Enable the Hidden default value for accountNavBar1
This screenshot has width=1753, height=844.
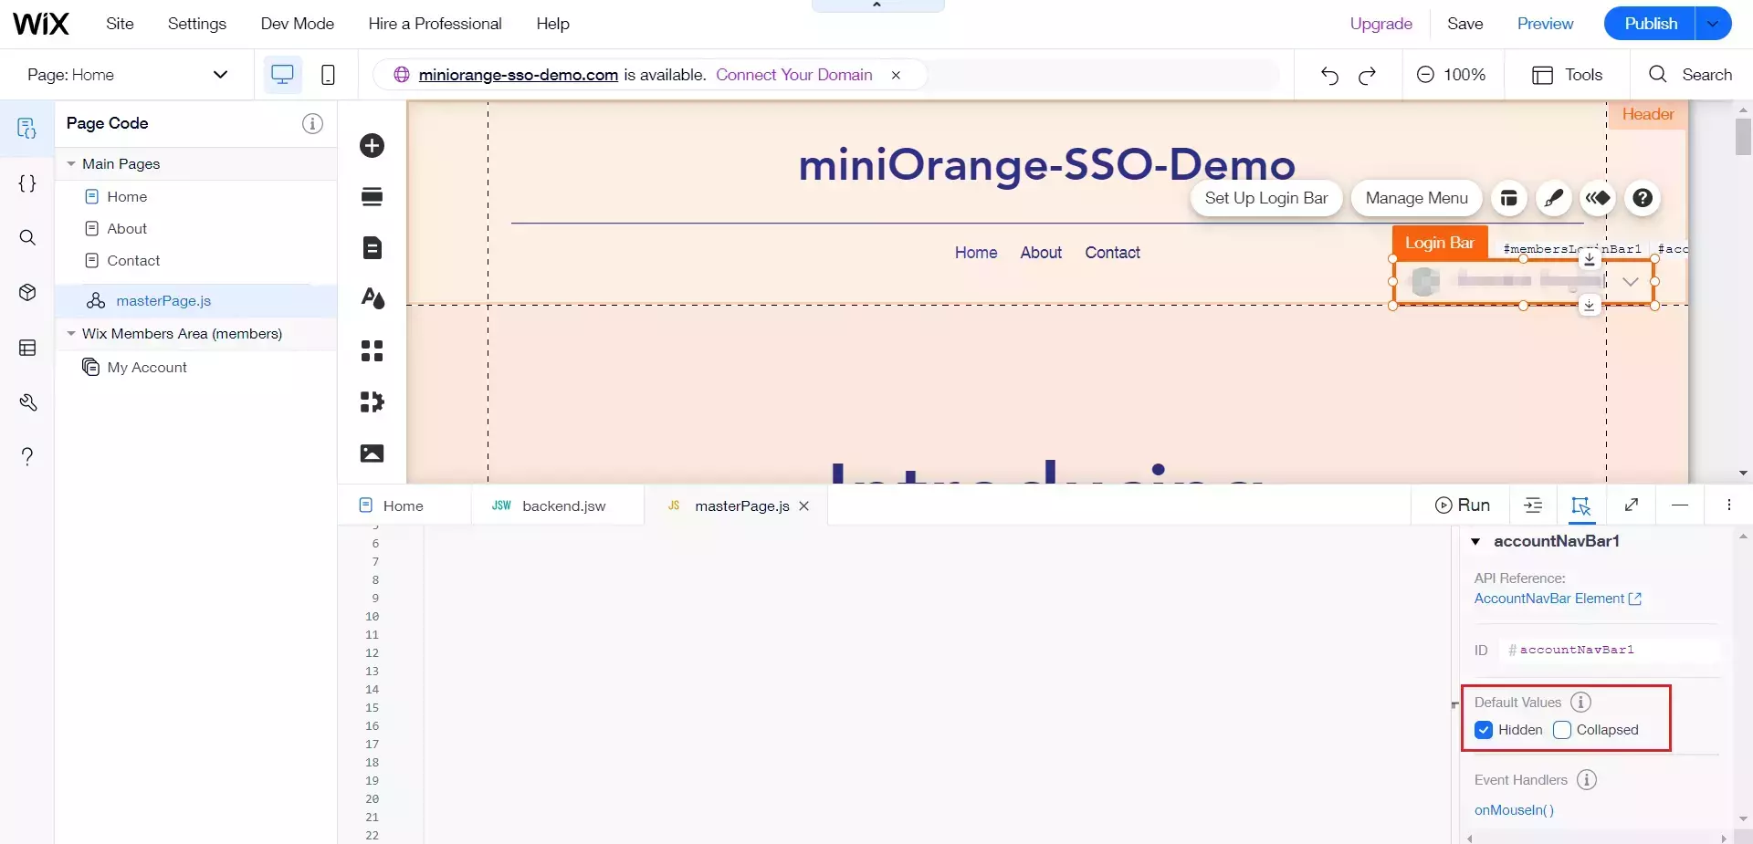pos(1482,730)
